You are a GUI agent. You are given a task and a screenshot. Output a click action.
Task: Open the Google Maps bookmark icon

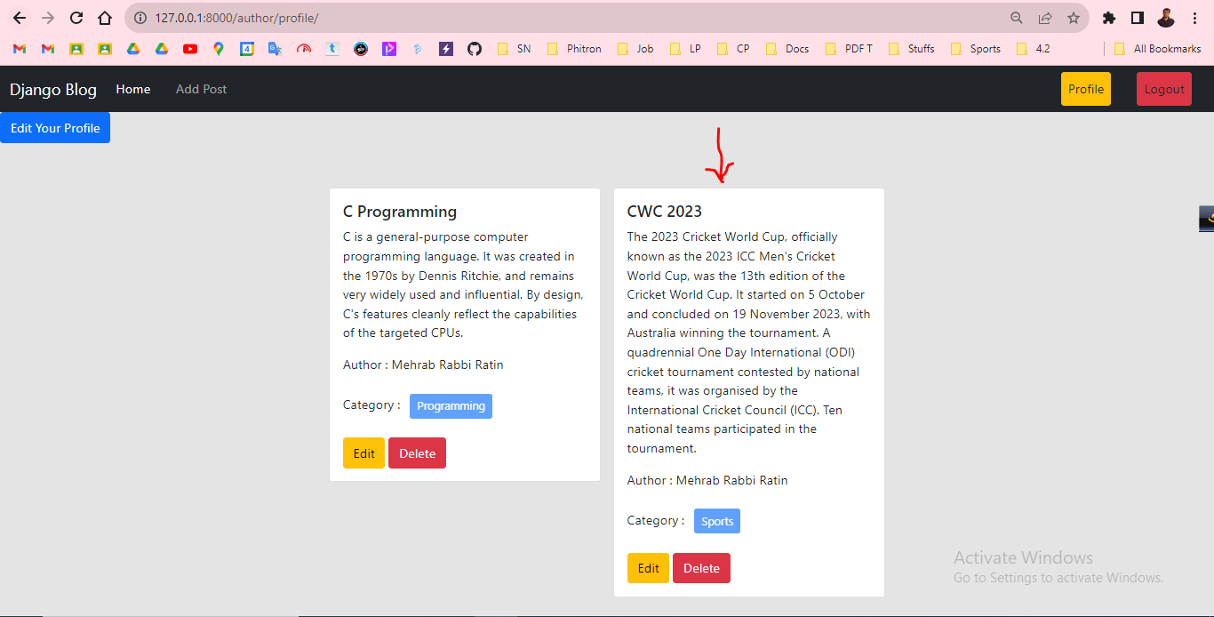[x=219, y=49]
